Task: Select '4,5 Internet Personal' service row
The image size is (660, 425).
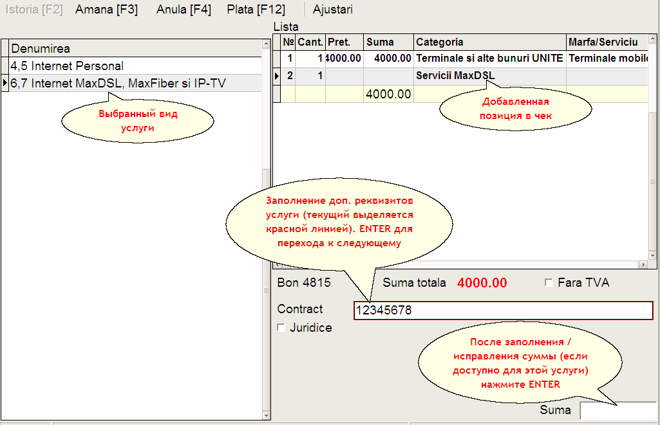Action: (135, 66)
